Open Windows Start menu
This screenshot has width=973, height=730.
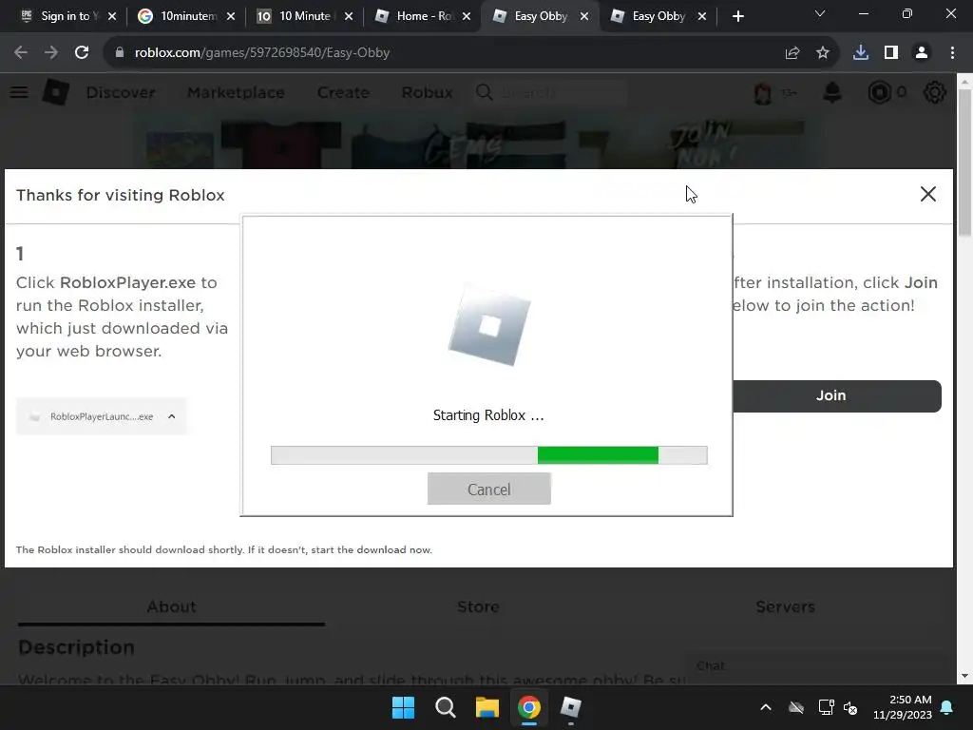tap(403, 707)
